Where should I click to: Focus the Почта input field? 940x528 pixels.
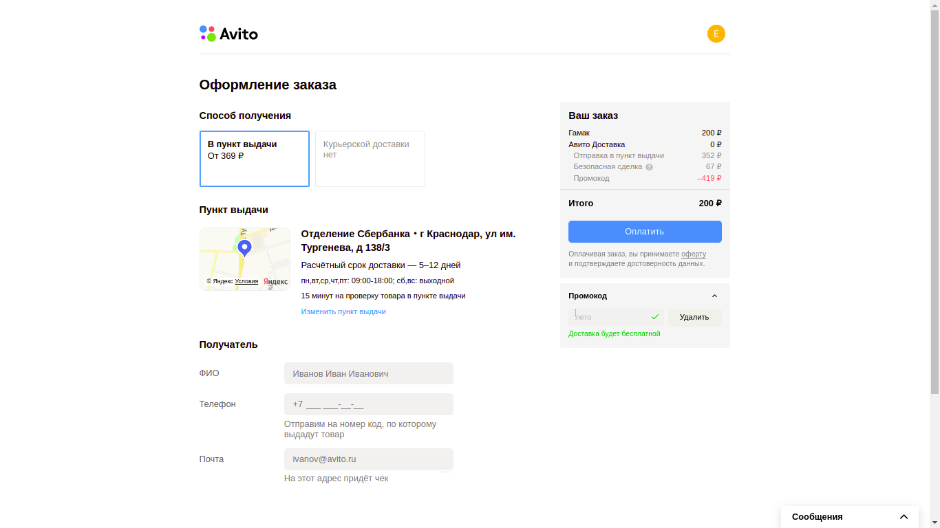pos(369,459)
